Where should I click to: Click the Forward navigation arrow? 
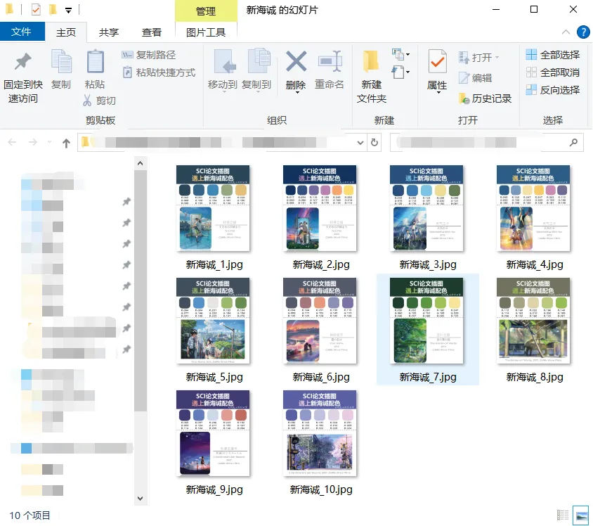pos(33,142)
